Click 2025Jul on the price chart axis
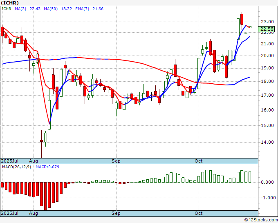278x223 pixels. point(10,161)
